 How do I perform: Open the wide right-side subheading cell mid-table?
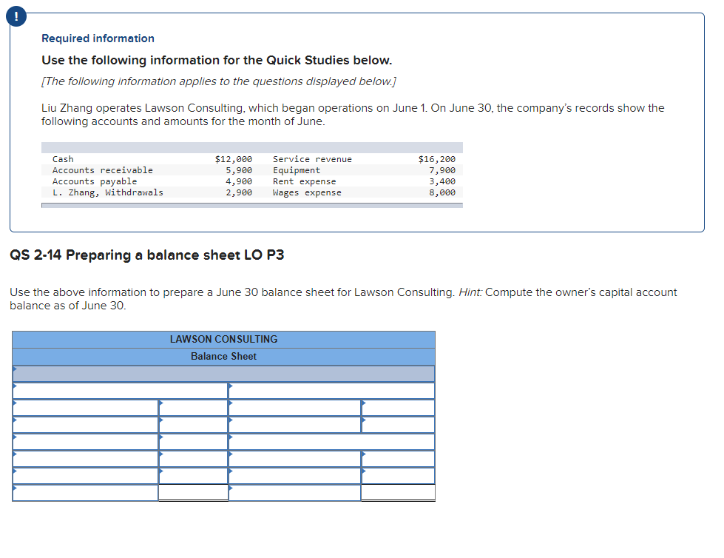tap(331, 442)
